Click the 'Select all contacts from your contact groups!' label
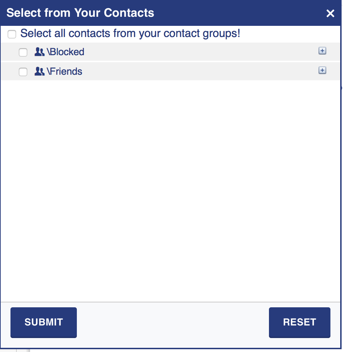The height and width of the screenshot is (352, 343). pyautogui.click(x=130, y=34)
